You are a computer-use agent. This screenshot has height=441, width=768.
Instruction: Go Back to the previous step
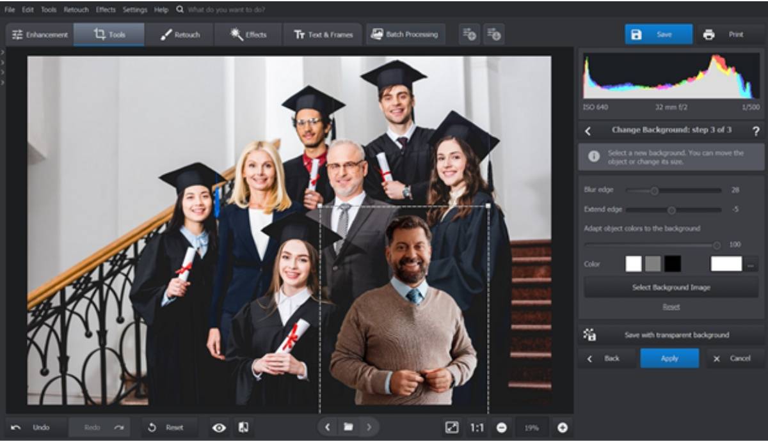coord(607,359)
